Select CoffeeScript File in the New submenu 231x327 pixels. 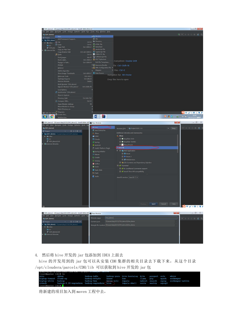103,57
